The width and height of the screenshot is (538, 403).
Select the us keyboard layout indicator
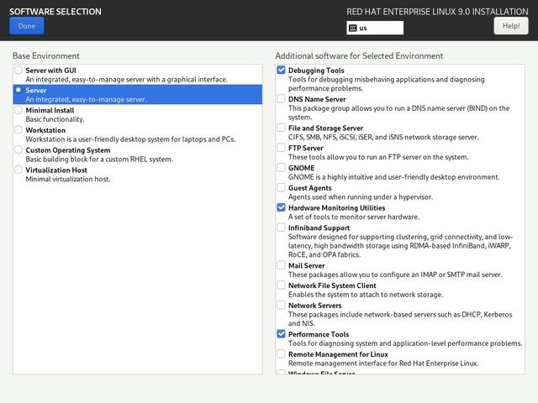tap(375, 28)
